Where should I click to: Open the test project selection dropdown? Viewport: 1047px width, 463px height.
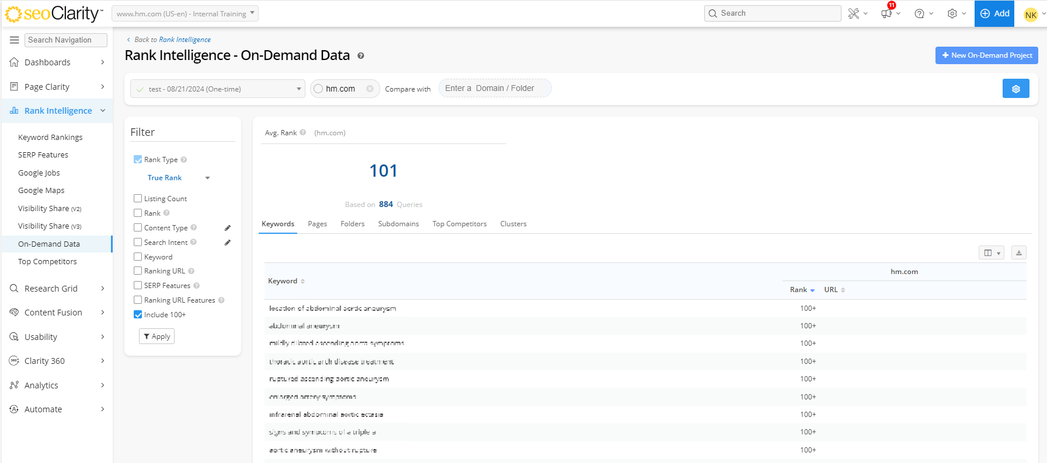point(217,89)
